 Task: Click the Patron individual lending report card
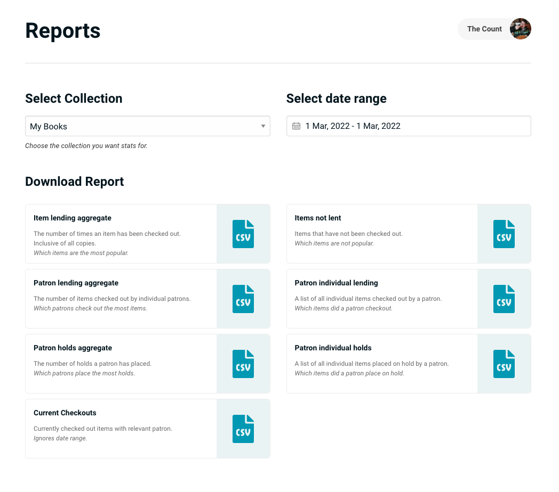382,299
